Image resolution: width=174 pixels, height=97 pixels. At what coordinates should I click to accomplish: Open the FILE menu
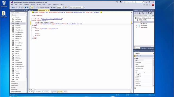[12, 5]
